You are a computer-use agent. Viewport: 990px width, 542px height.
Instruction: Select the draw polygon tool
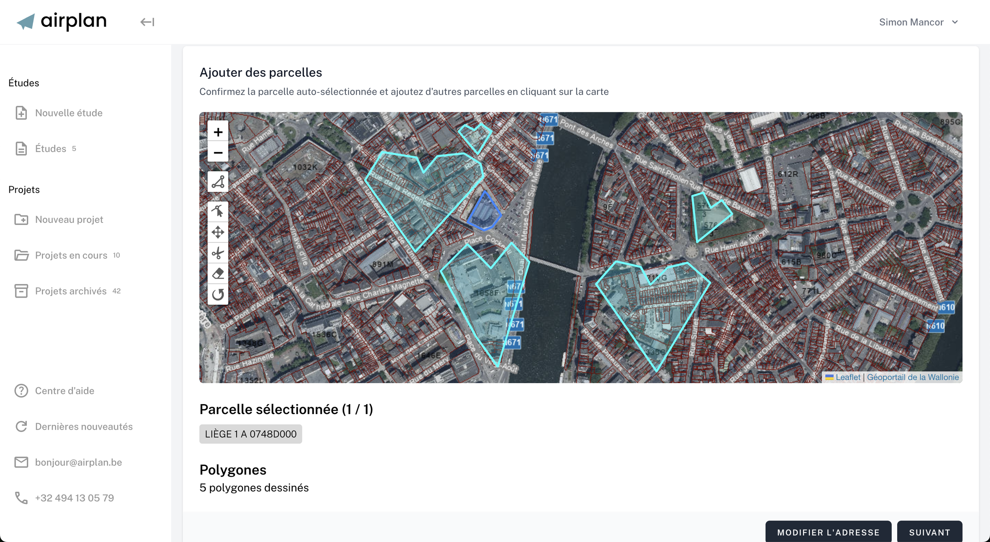pos(218,182)
